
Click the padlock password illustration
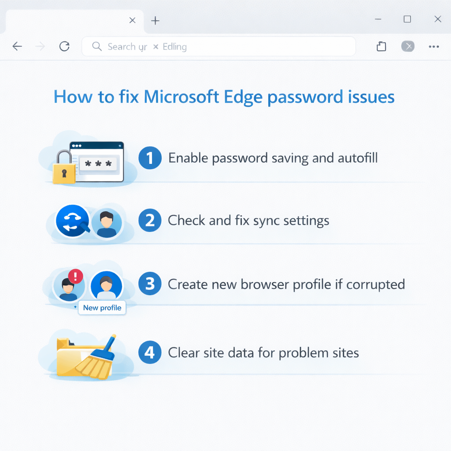[x=62, y=167]
